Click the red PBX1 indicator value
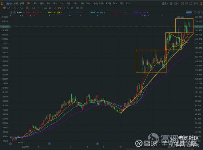 click(33, 13)
